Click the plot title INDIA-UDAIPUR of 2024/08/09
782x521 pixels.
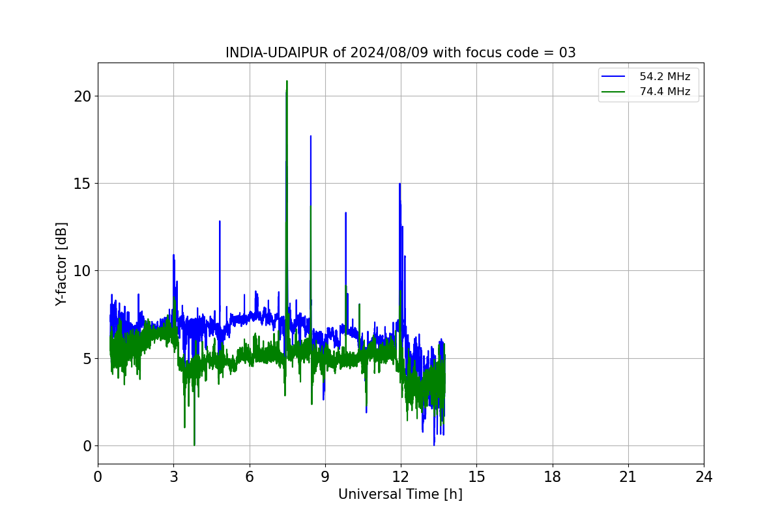pyautogui.click(x=400, y=53)
